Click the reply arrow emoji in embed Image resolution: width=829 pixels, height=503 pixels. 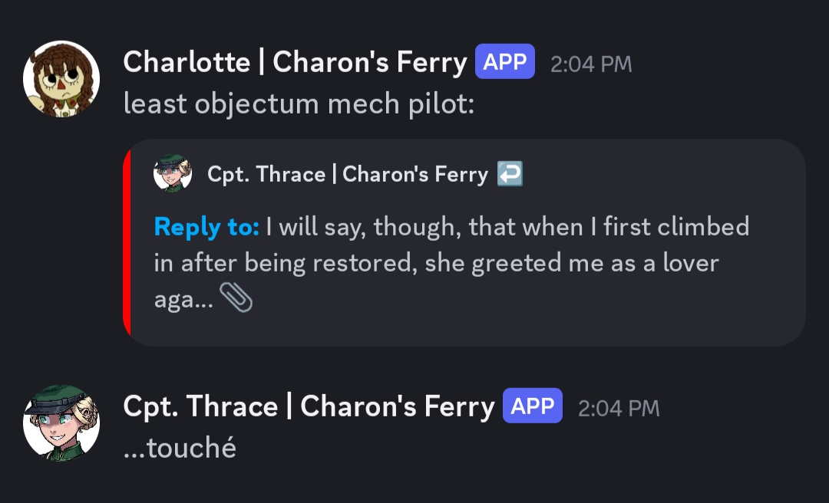510,174
